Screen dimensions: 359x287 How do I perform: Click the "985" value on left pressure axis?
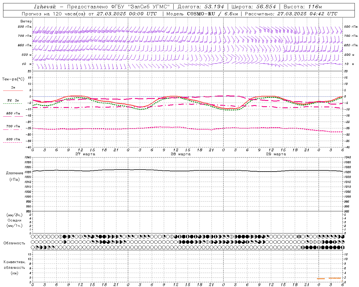click(x=28, y=211)
